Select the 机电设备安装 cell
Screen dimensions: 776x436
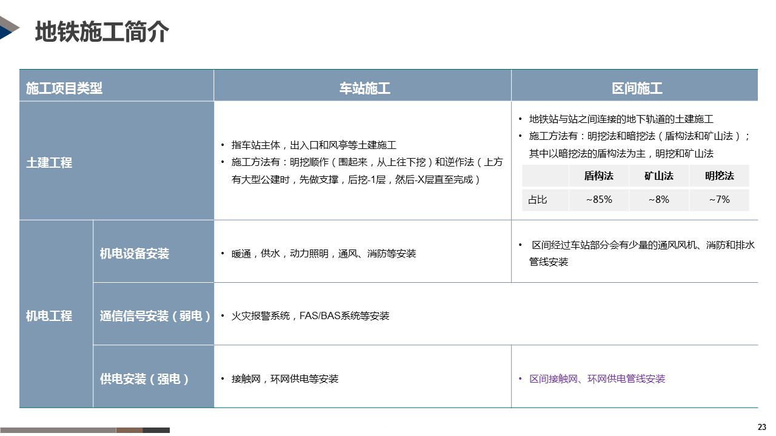pos(135,253)
